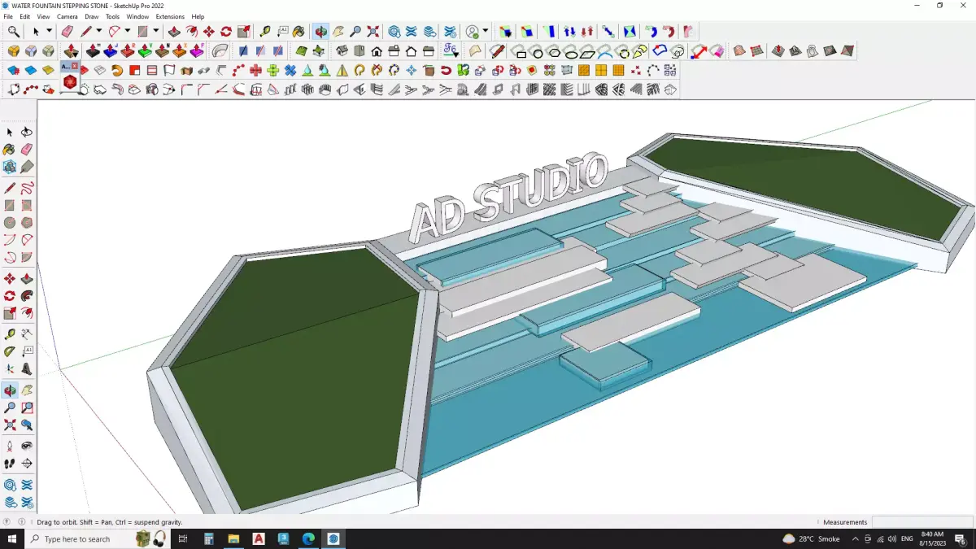The height and width of the screenshot is (549, 976).
Task: Open the Edit menu
Action: (25, 16)
